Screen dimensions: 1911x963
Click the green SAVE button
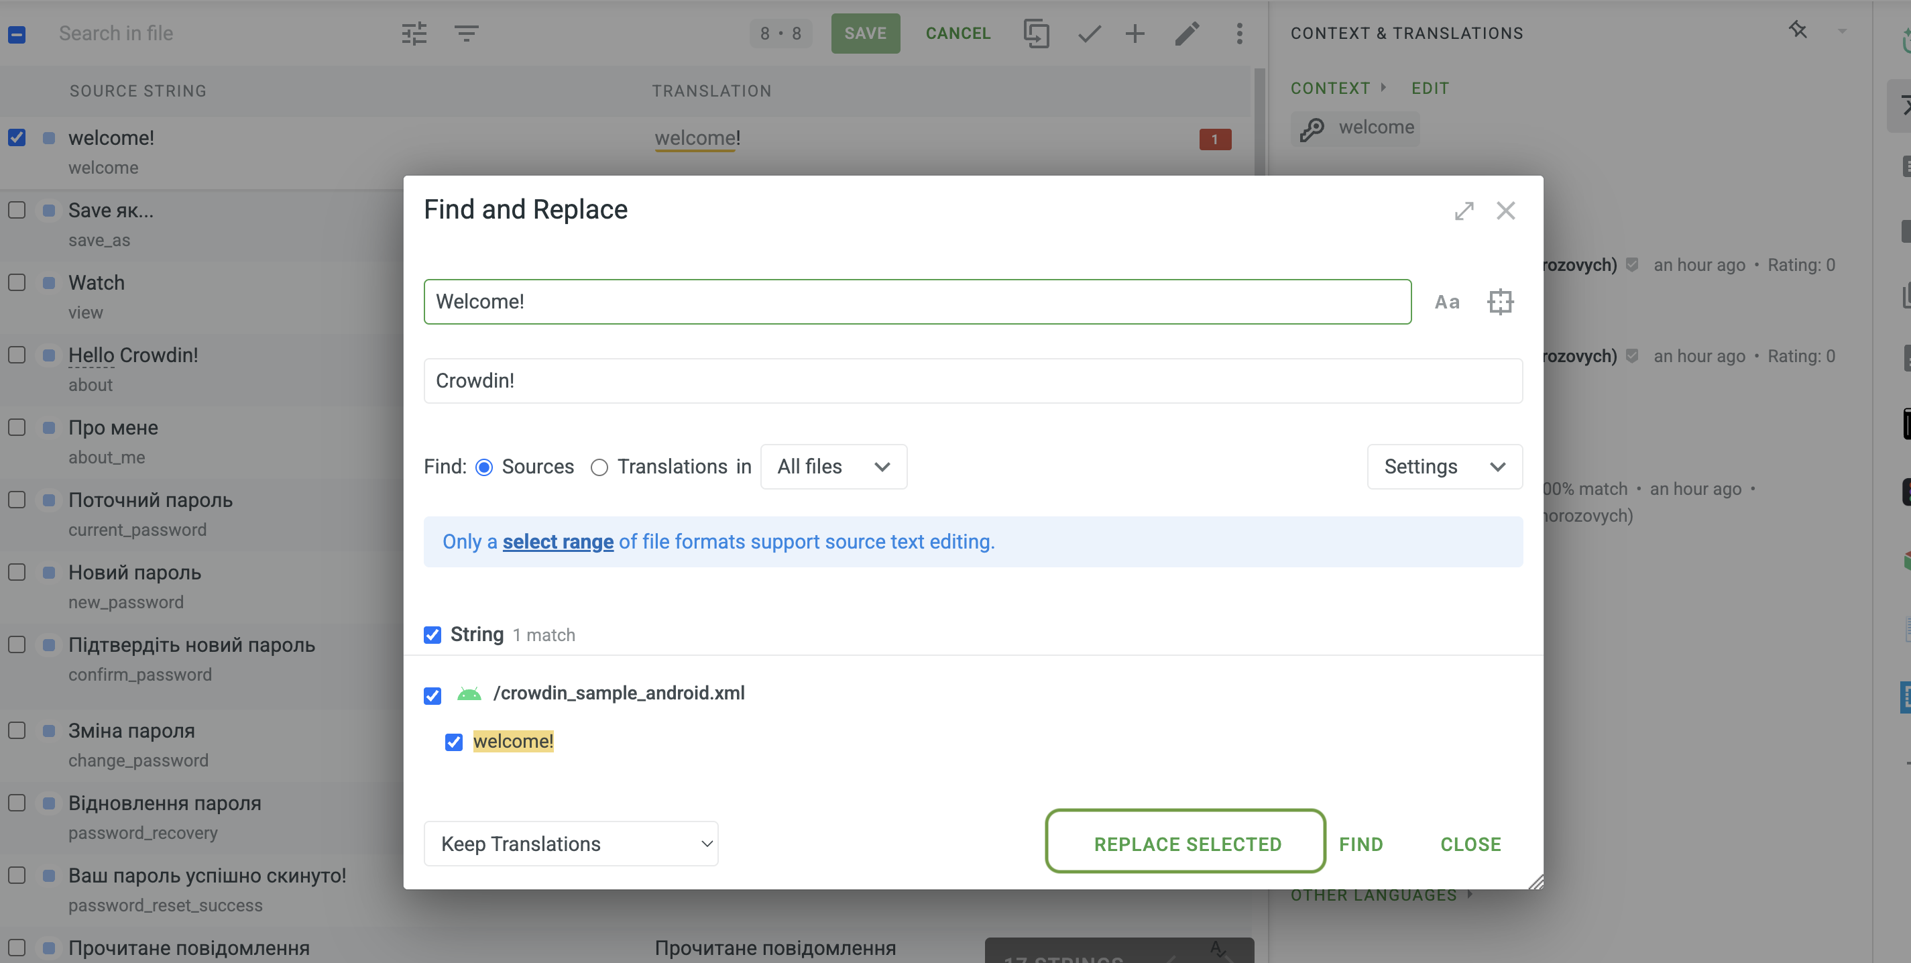pyautogui.click(x=865, y=34)
